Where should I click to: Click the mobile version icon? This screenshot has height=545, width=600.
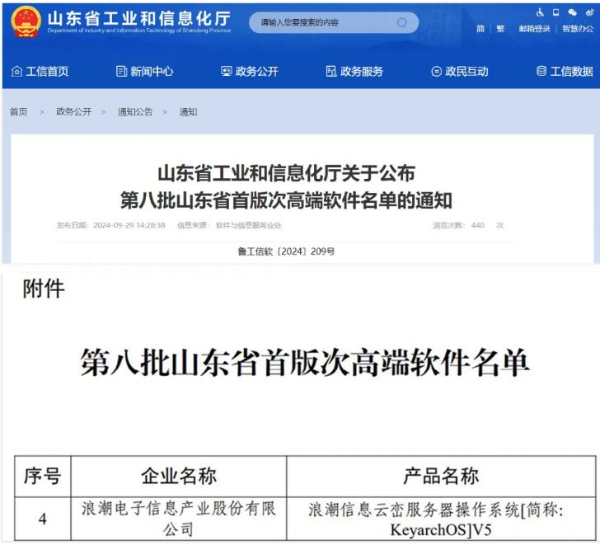[555, 12]
